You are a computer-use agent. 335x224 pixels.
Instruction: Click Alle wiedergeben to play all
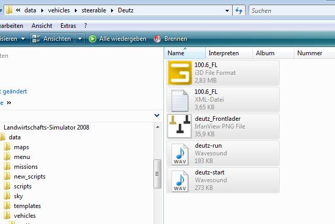(117, 39)
